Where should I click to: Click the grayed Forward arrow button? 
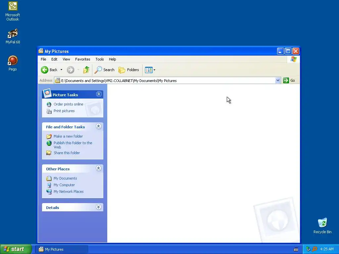tap(71, 70)
